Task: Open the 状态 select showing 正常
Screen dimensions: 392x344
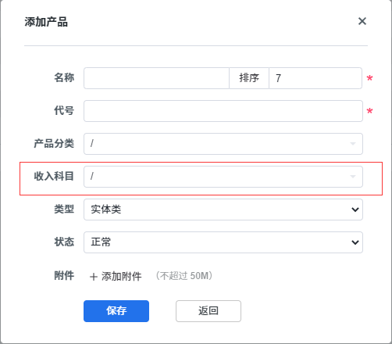Action: pos(223,242)
